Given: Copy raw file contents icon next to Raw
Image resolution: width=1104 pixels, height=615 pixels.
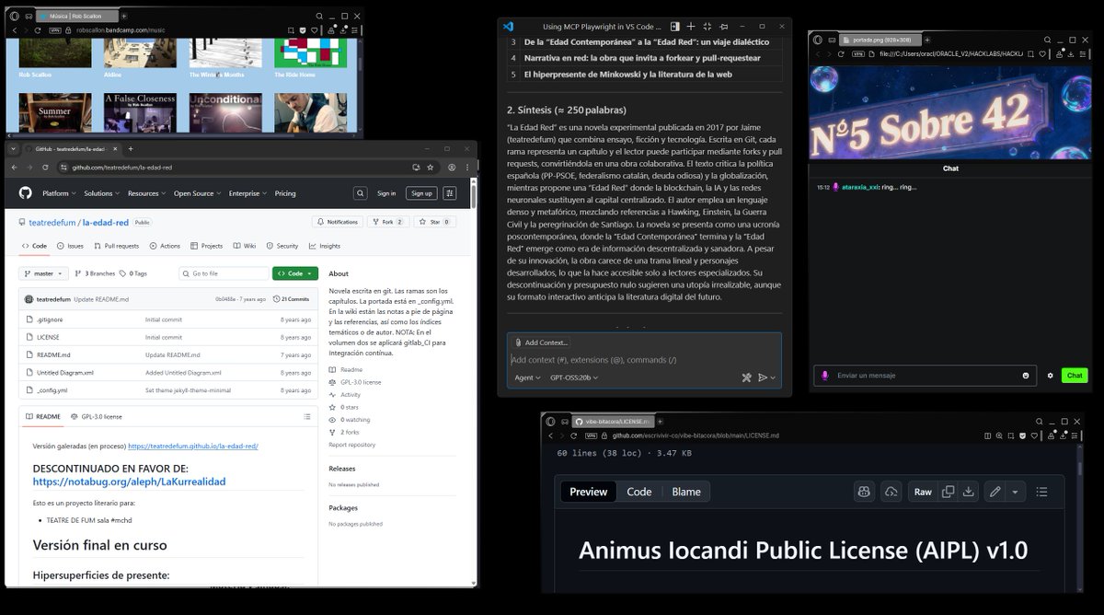Looking at the screenshot, I should [948, 492].
